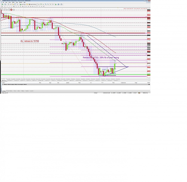Select the horizontal line tool
The width and height of the screenshot is (187, 182).
(x=9, y=6)
